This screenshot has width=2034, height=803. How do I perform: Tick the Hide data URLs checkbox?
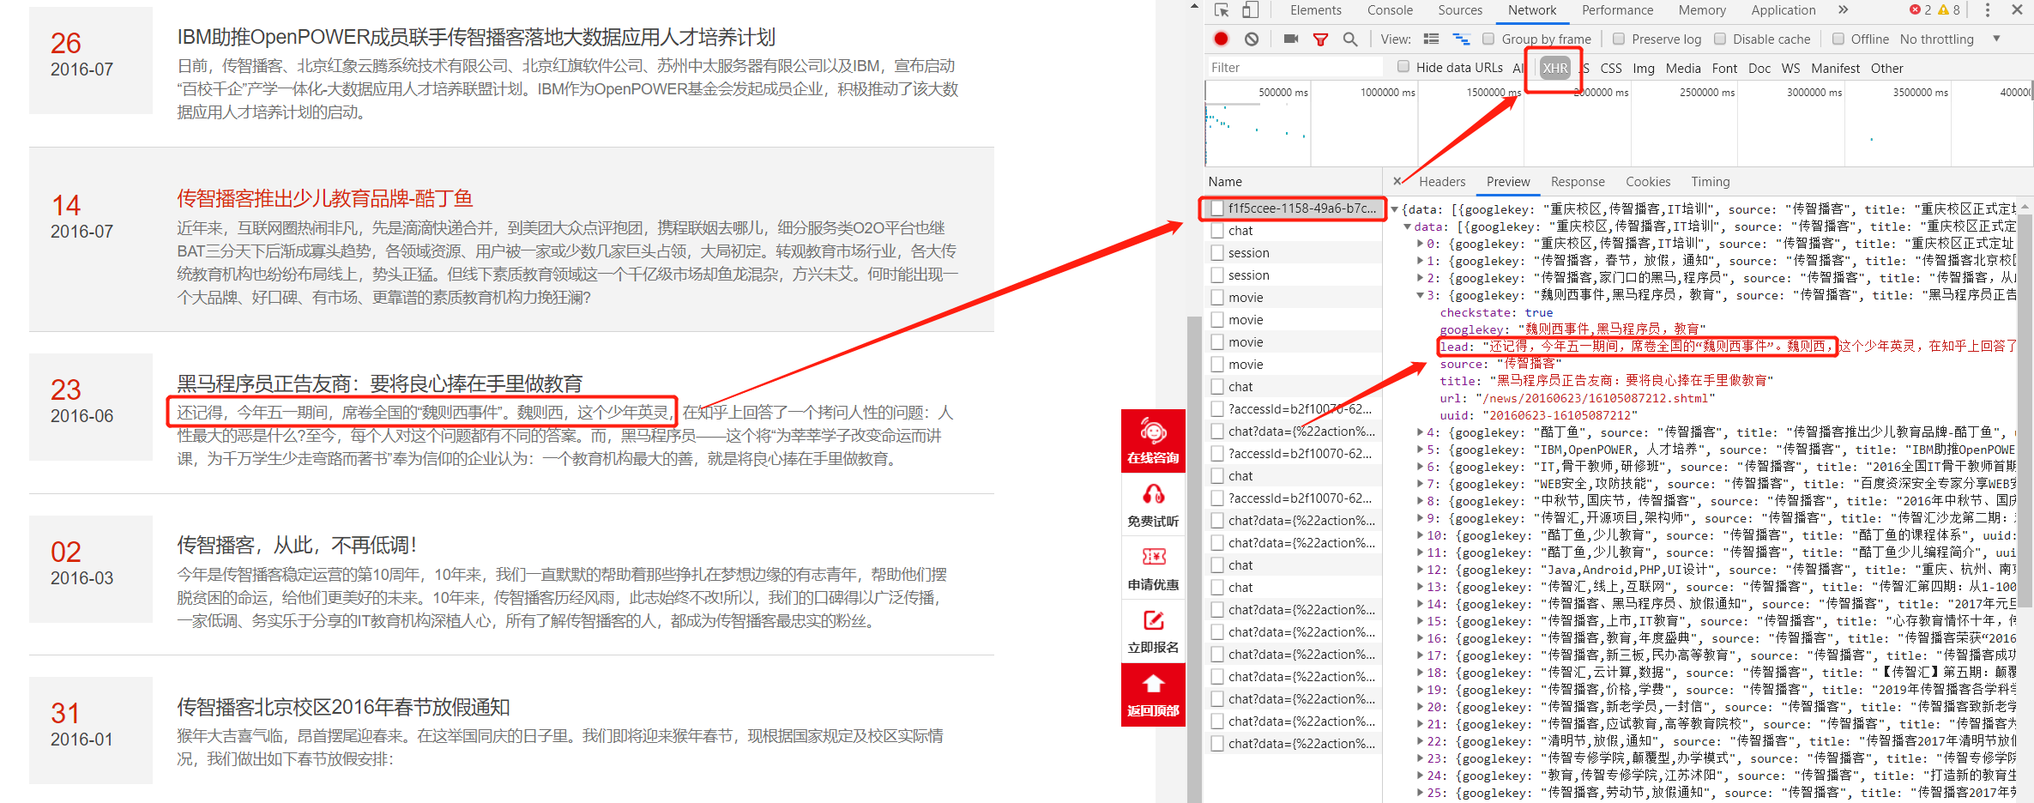click(x=1403, y=67)
